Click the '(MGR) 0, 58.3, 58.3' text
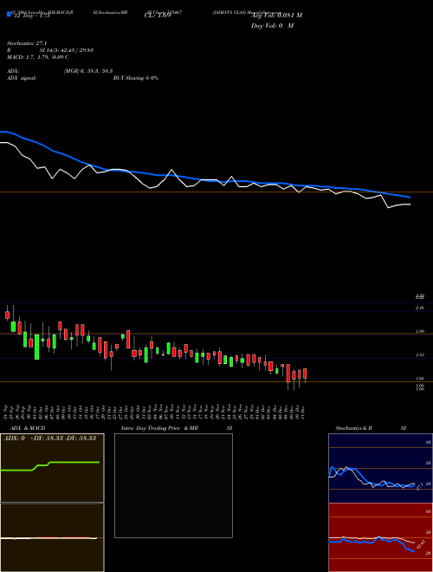The width and height of the screenshot is (433, 572). [88, 72]
